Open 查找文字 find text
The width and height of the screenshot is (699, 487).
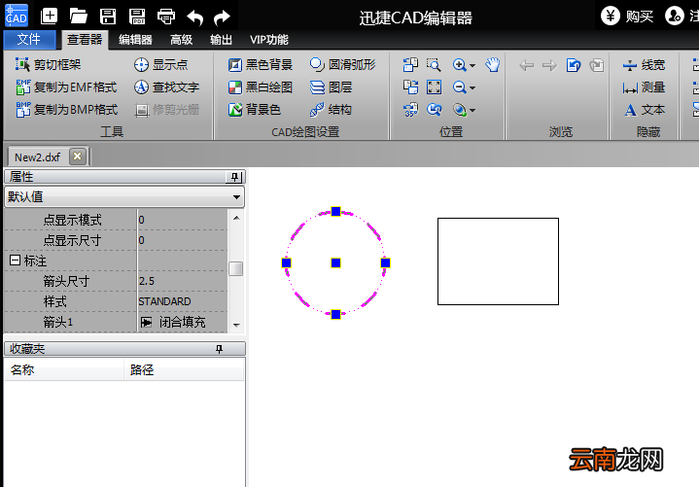pos(166,87)
